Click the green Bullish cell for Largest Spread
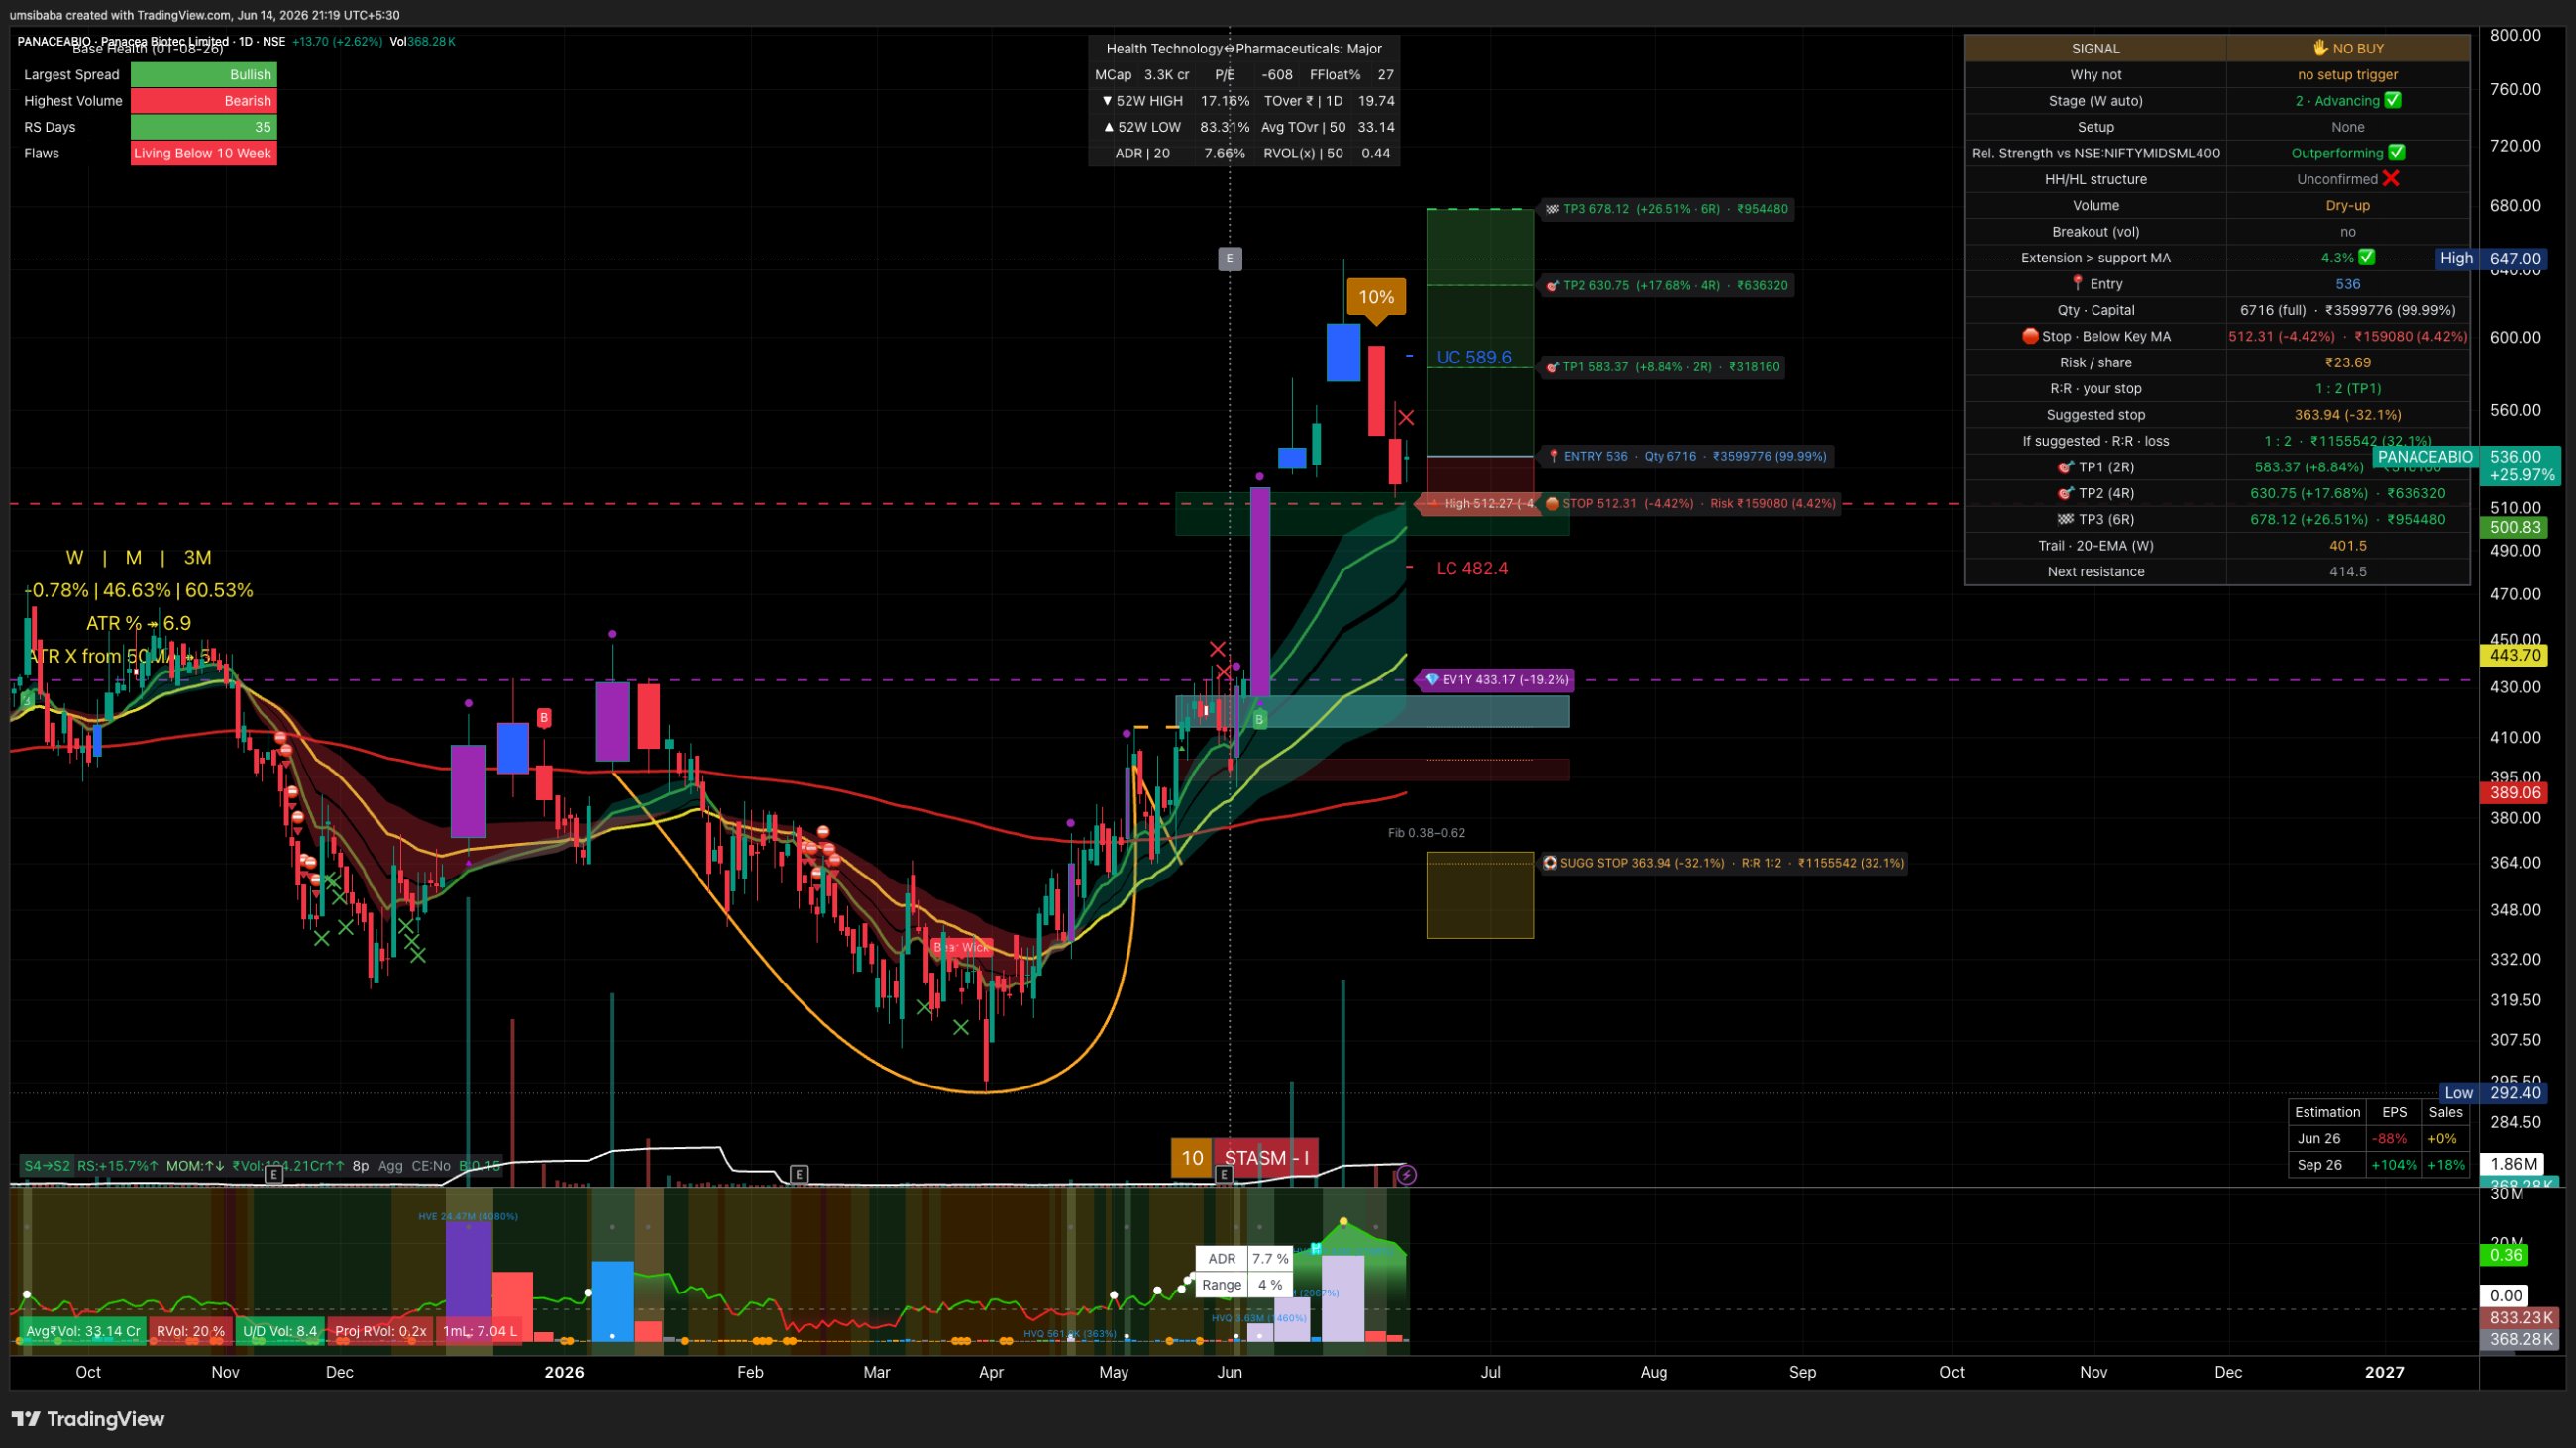The height and width of the screenshot is (1448, 2576). [204, 75]
